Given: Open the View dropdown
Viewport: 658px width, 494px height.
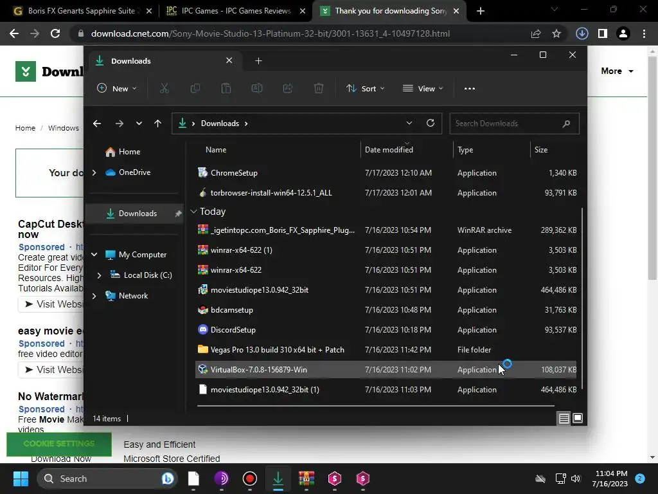Looking at the screenshot, I should point(423,88).
